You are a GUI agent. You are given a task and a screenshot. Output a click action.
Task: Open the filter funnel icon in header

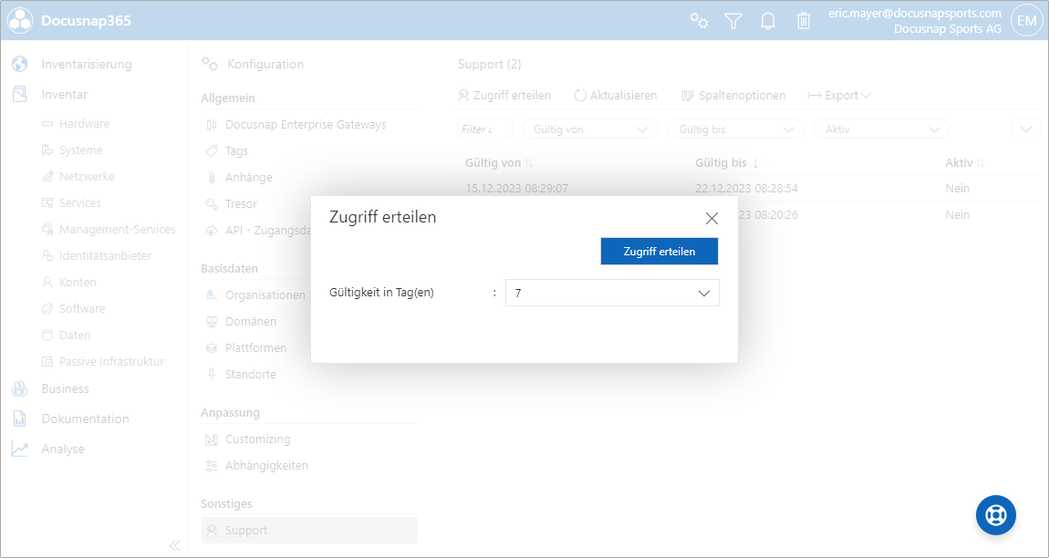tap(733, 20)
